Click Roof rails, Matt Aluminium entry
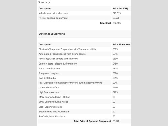Screen dimensions: 168x126 (x=52, y=116)
